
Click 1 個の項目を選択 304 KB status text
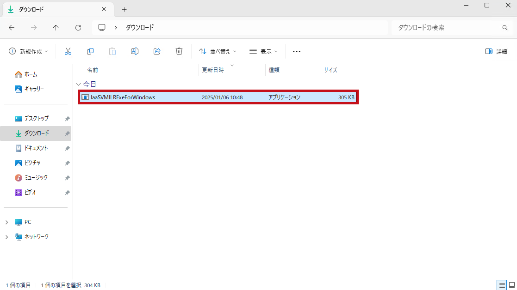tap(70, 285)
